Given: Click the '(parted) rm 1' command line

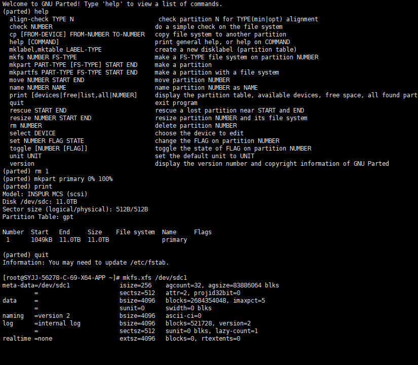Looking at the screenshot, I should coord(26,171).
